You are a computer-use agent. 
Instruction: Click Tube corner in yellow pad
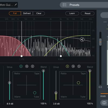(83, 97)
